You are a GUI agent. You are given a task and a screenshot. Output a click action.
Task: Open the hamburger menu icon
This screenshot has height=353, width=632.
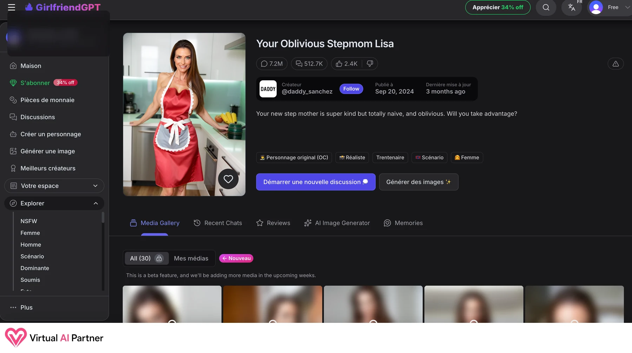(x=12, y=7)
